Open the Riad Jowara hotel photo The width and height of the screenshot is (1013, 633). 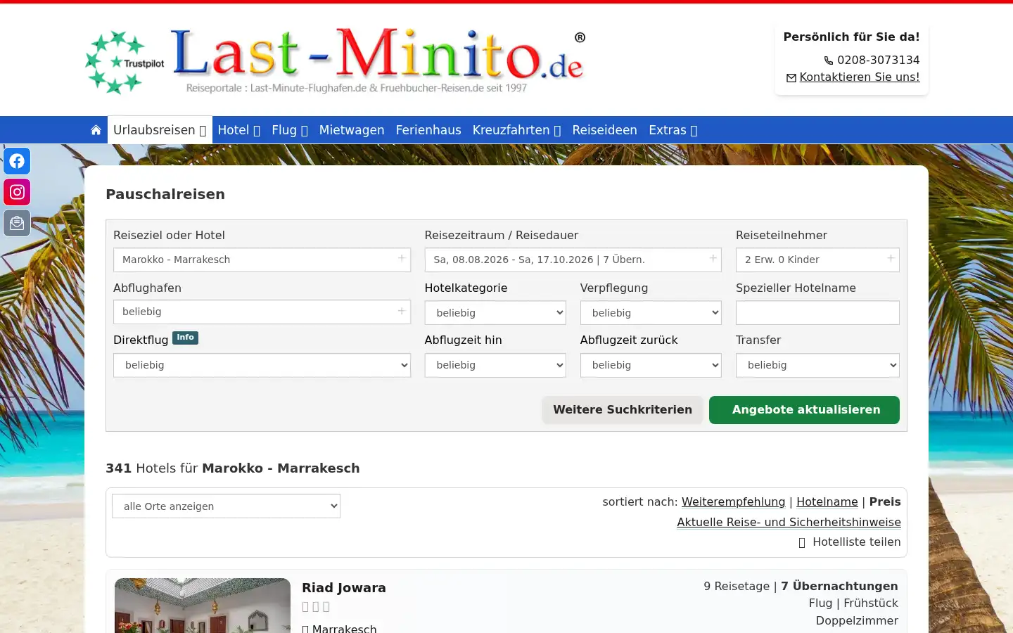tap(203, 606)
